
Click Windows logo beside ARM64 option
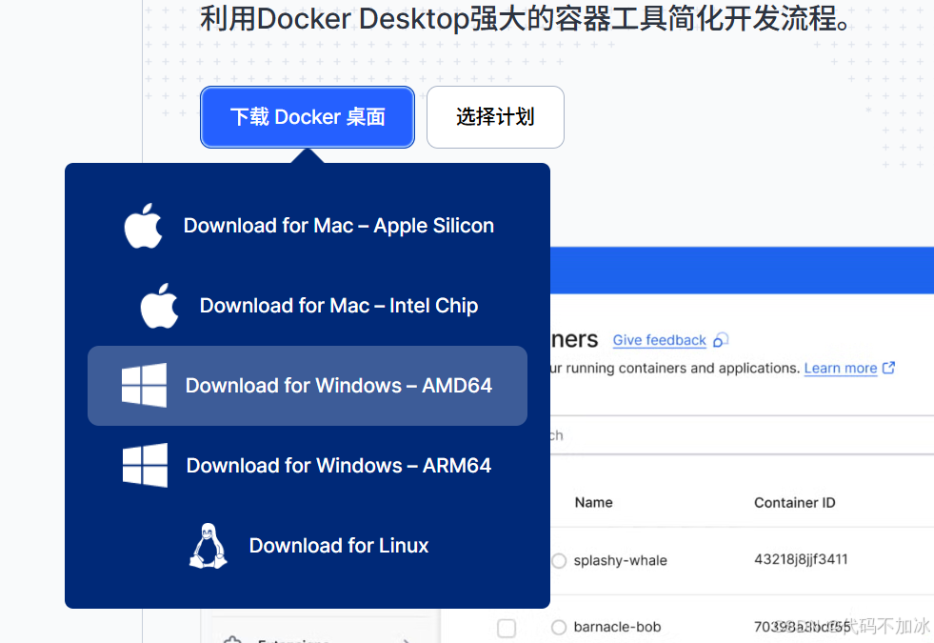coord(145,466)
